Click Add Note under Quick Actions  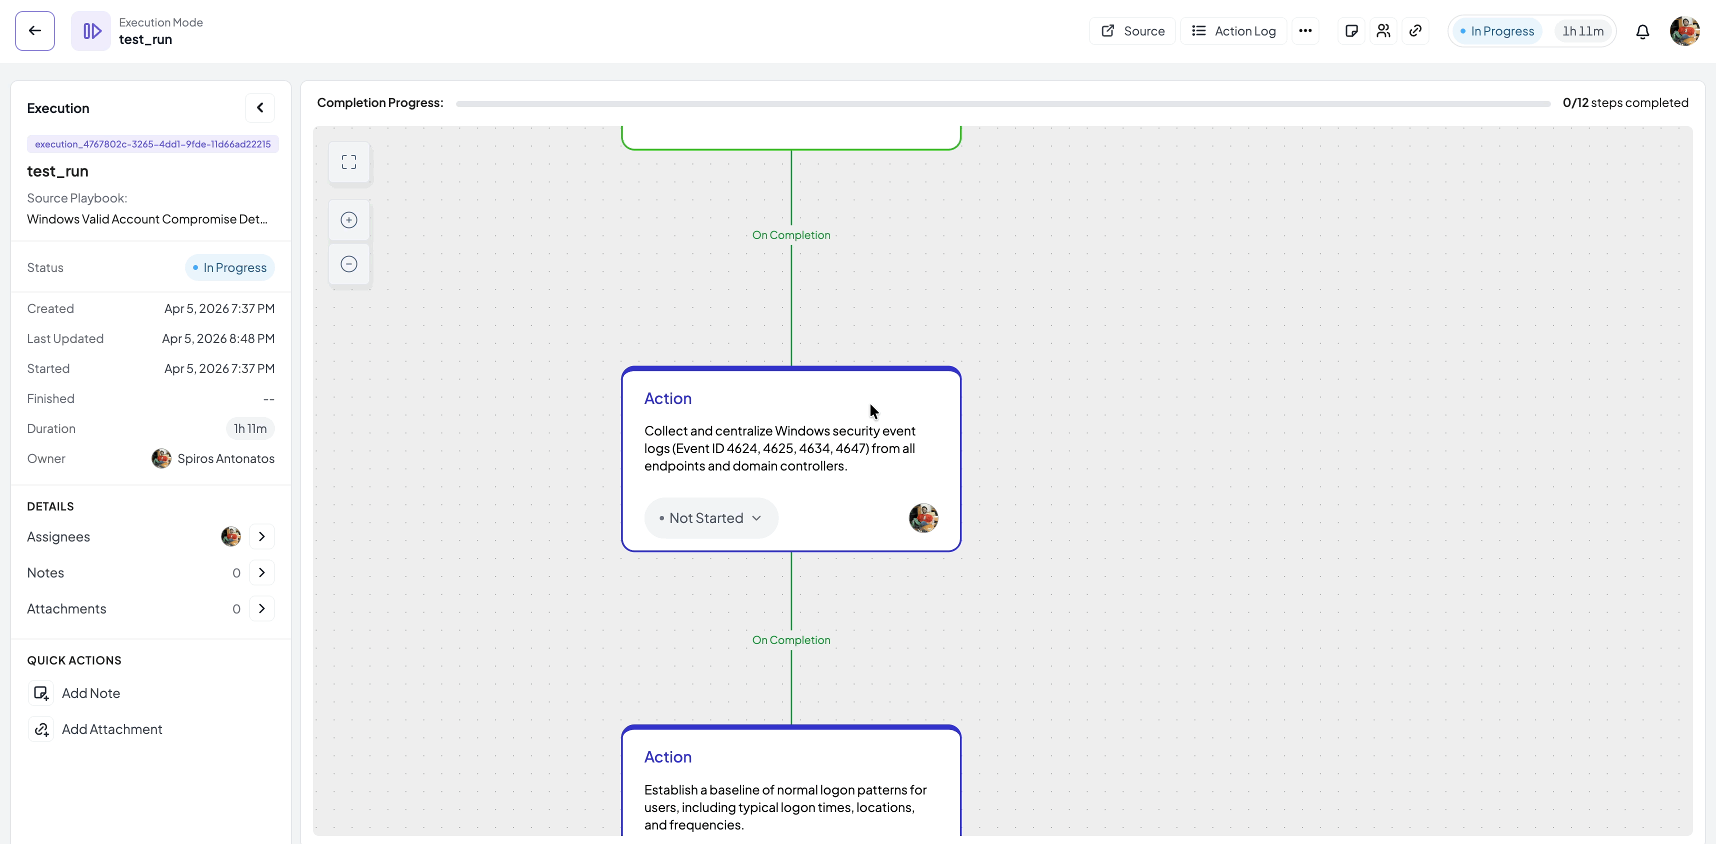click(x=90, y=693)
